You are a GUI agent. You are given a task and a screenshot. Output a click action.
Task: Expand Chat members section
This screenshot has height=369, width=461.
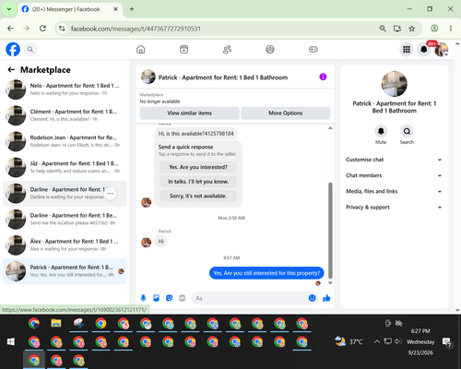pyautogui.click(x=394, y=175)
